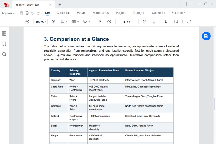Open the three-dots more options menu
This screenshot has height=144, width=216.
[191, 4]
